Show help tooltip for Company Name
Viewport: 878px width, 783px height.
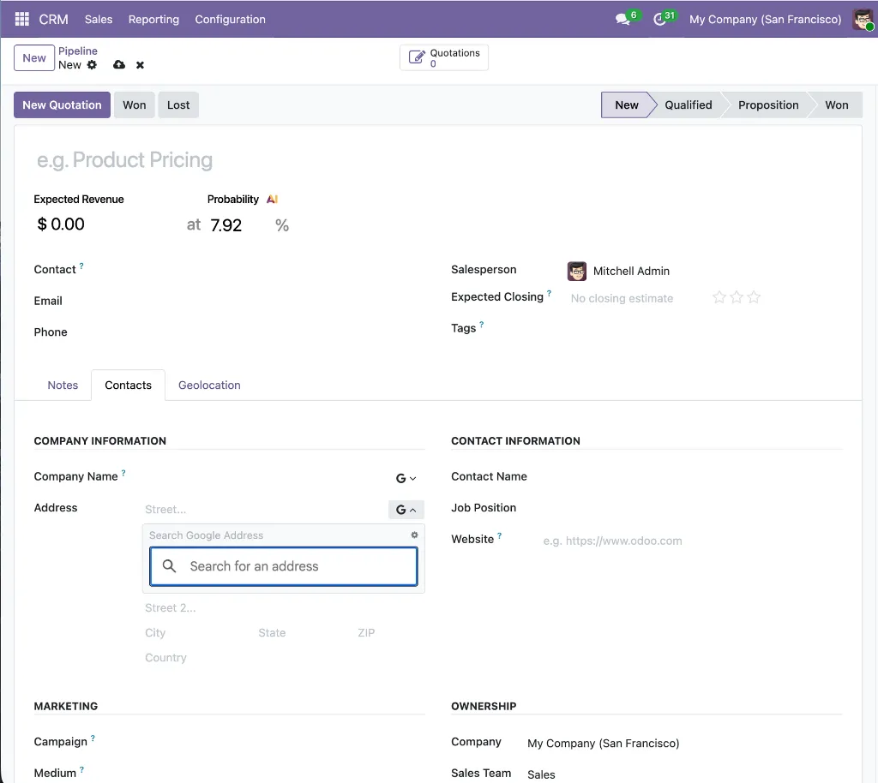click(x=123, y=473)
